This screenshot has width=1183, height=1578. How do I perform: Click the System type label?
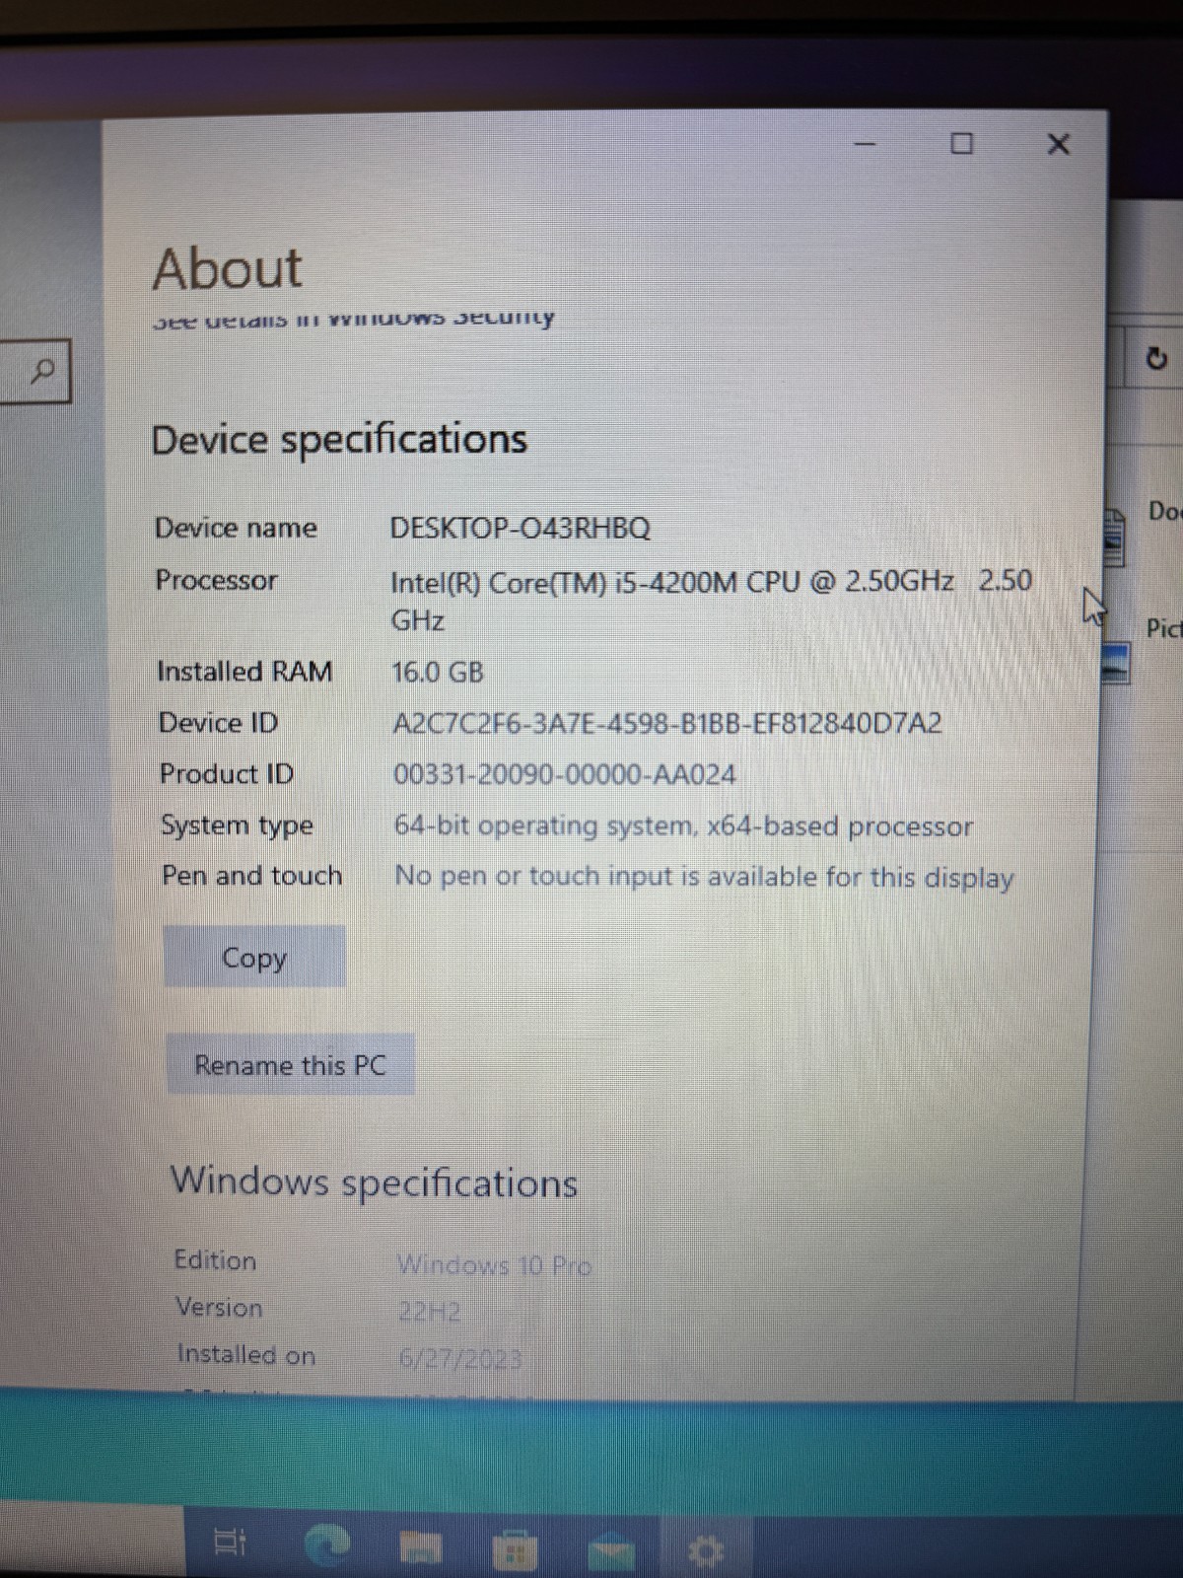pyautogui.click(x=237, y=825)
